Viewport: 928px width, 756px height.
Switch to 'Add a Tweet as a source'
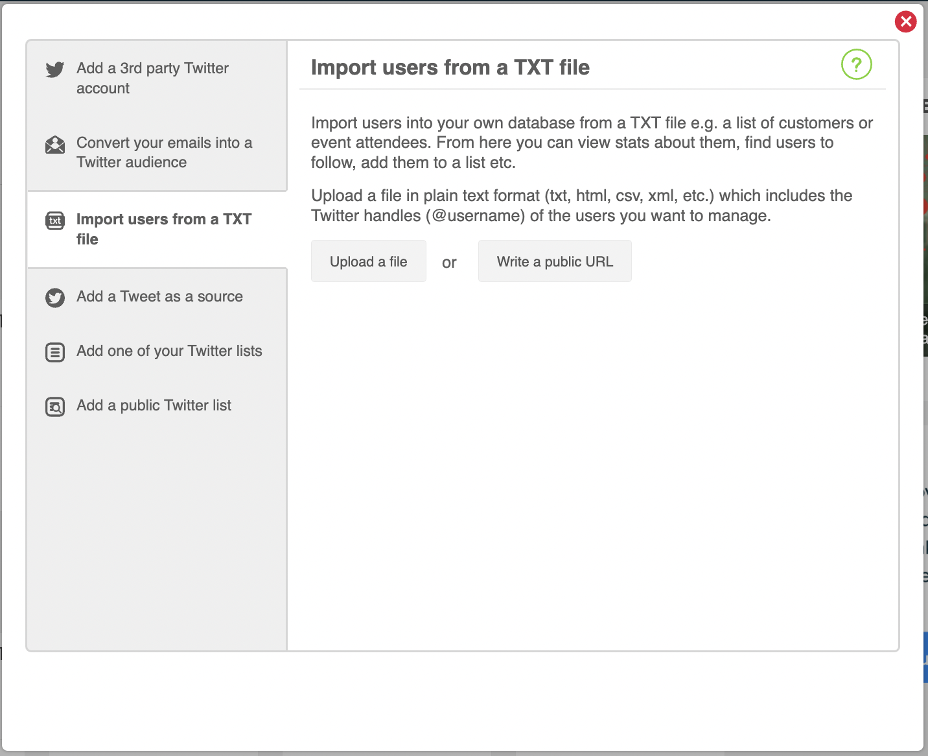pos(157,297)
